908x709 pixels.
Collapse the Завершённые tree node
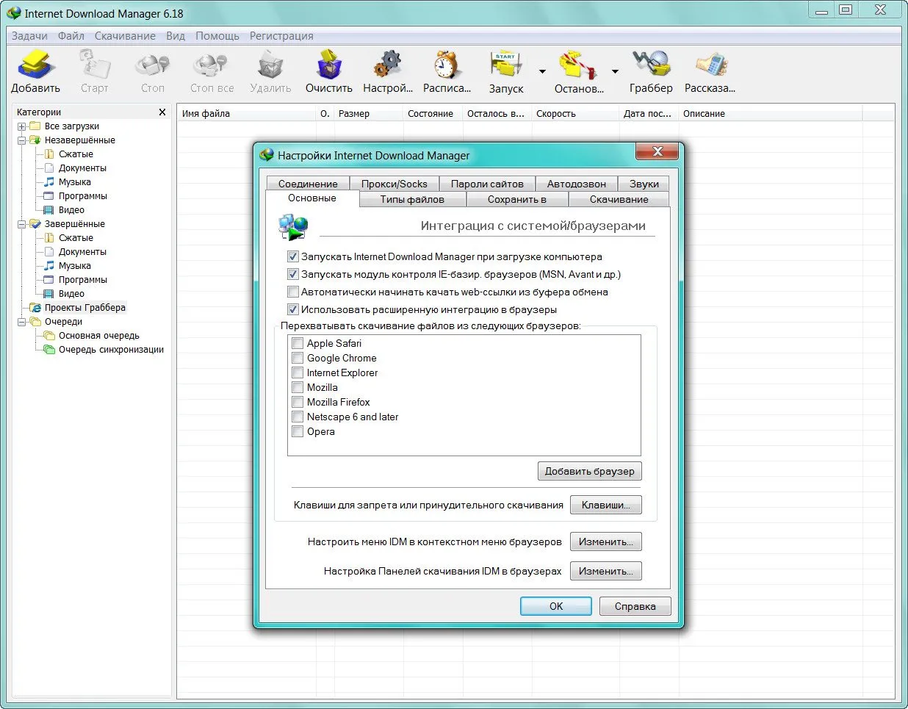click(x=22, y=224)
